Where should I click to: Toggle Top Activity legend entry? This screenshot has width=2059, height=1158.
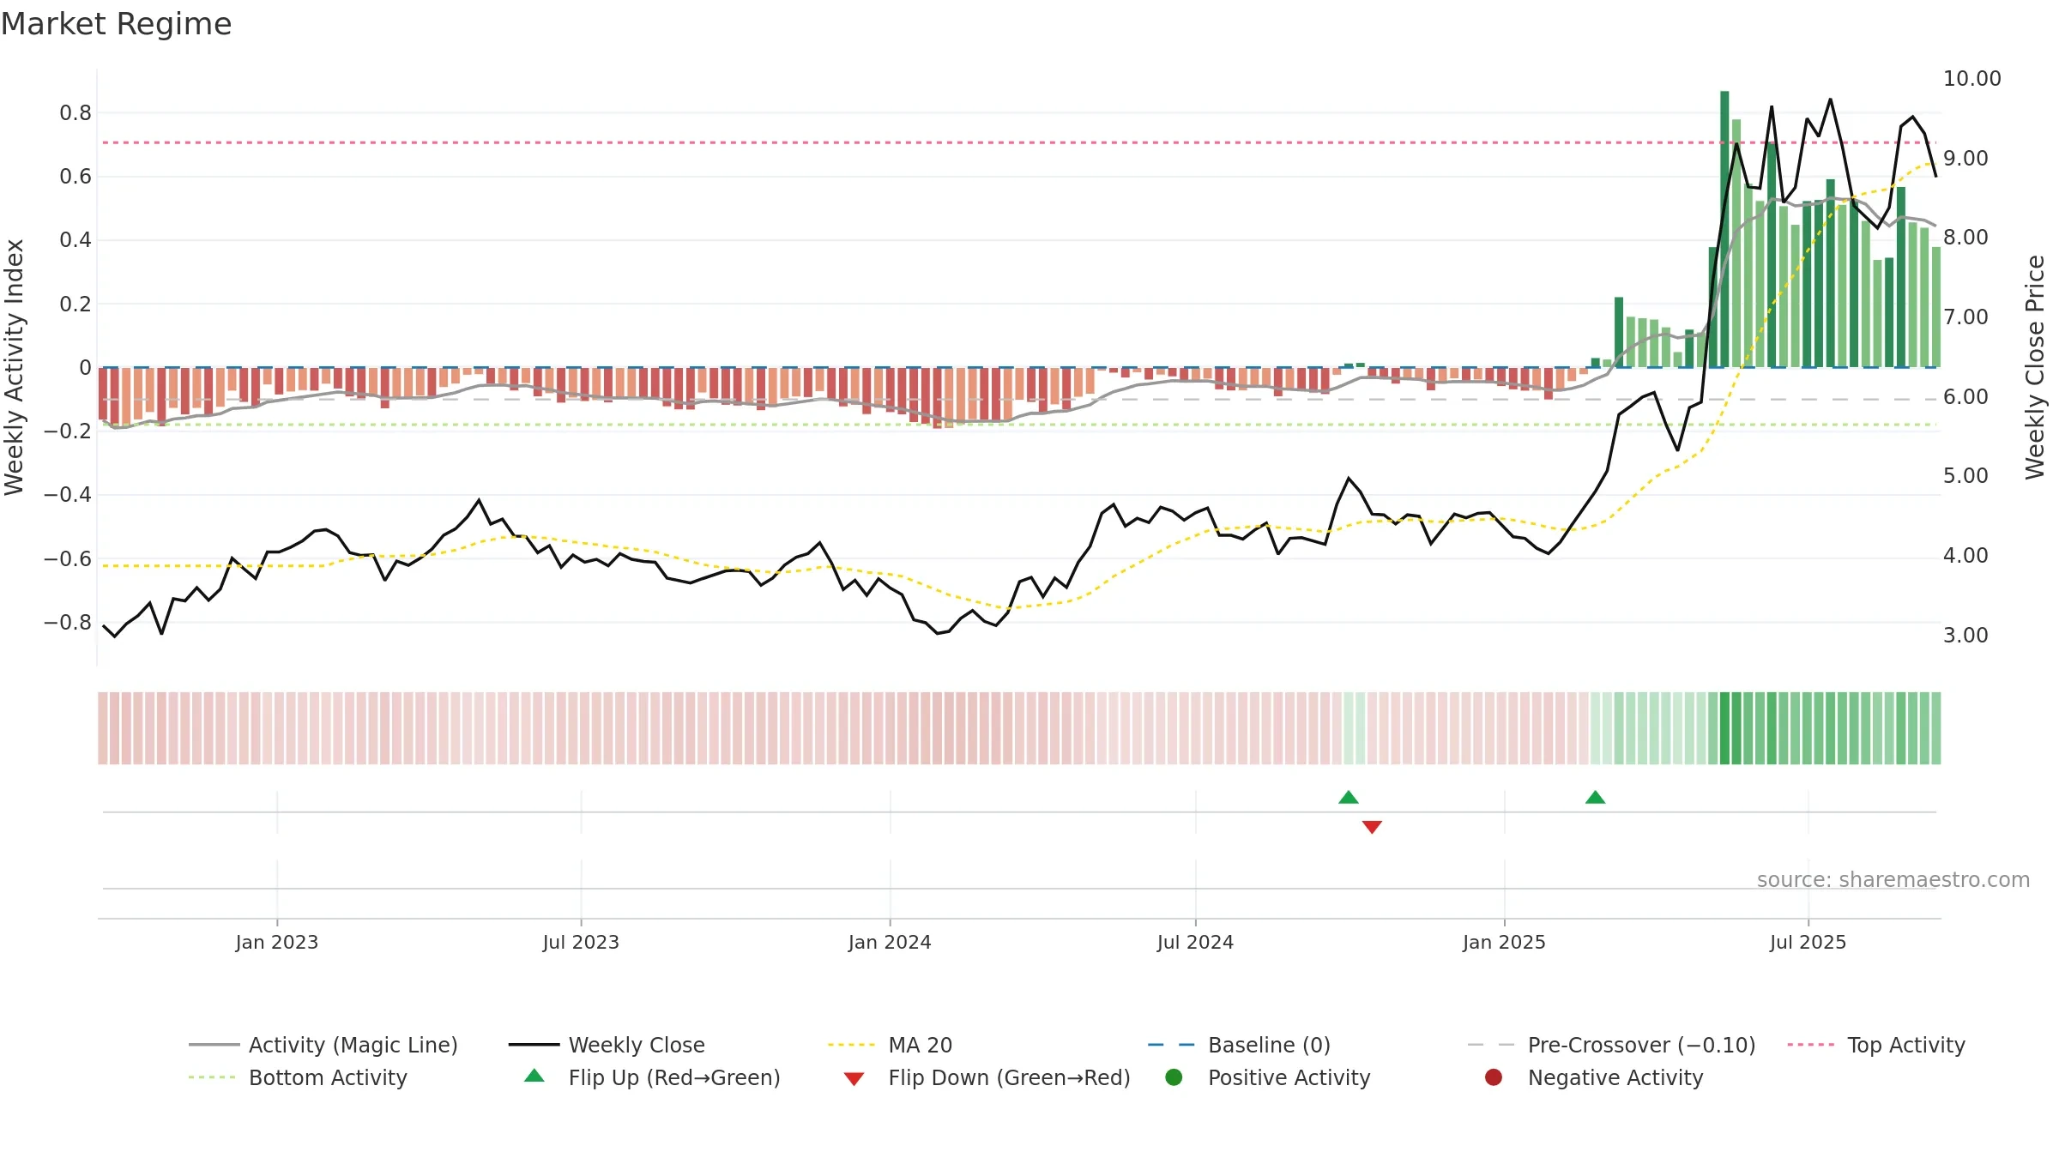(x=1875, y=1045)
